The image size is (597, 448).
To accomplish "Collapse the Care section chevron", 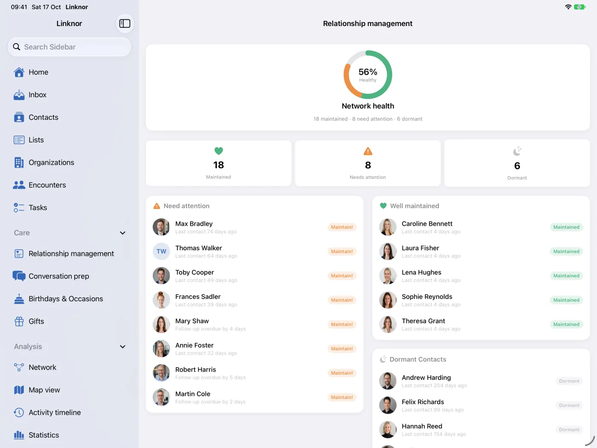I will click(123, 233).
